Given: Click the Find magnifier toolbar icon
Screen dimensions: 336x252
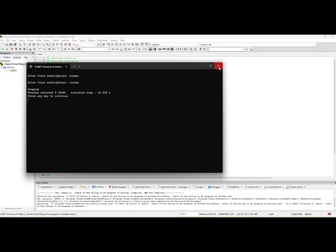Looking at the screenshot, I should [43, 44].
